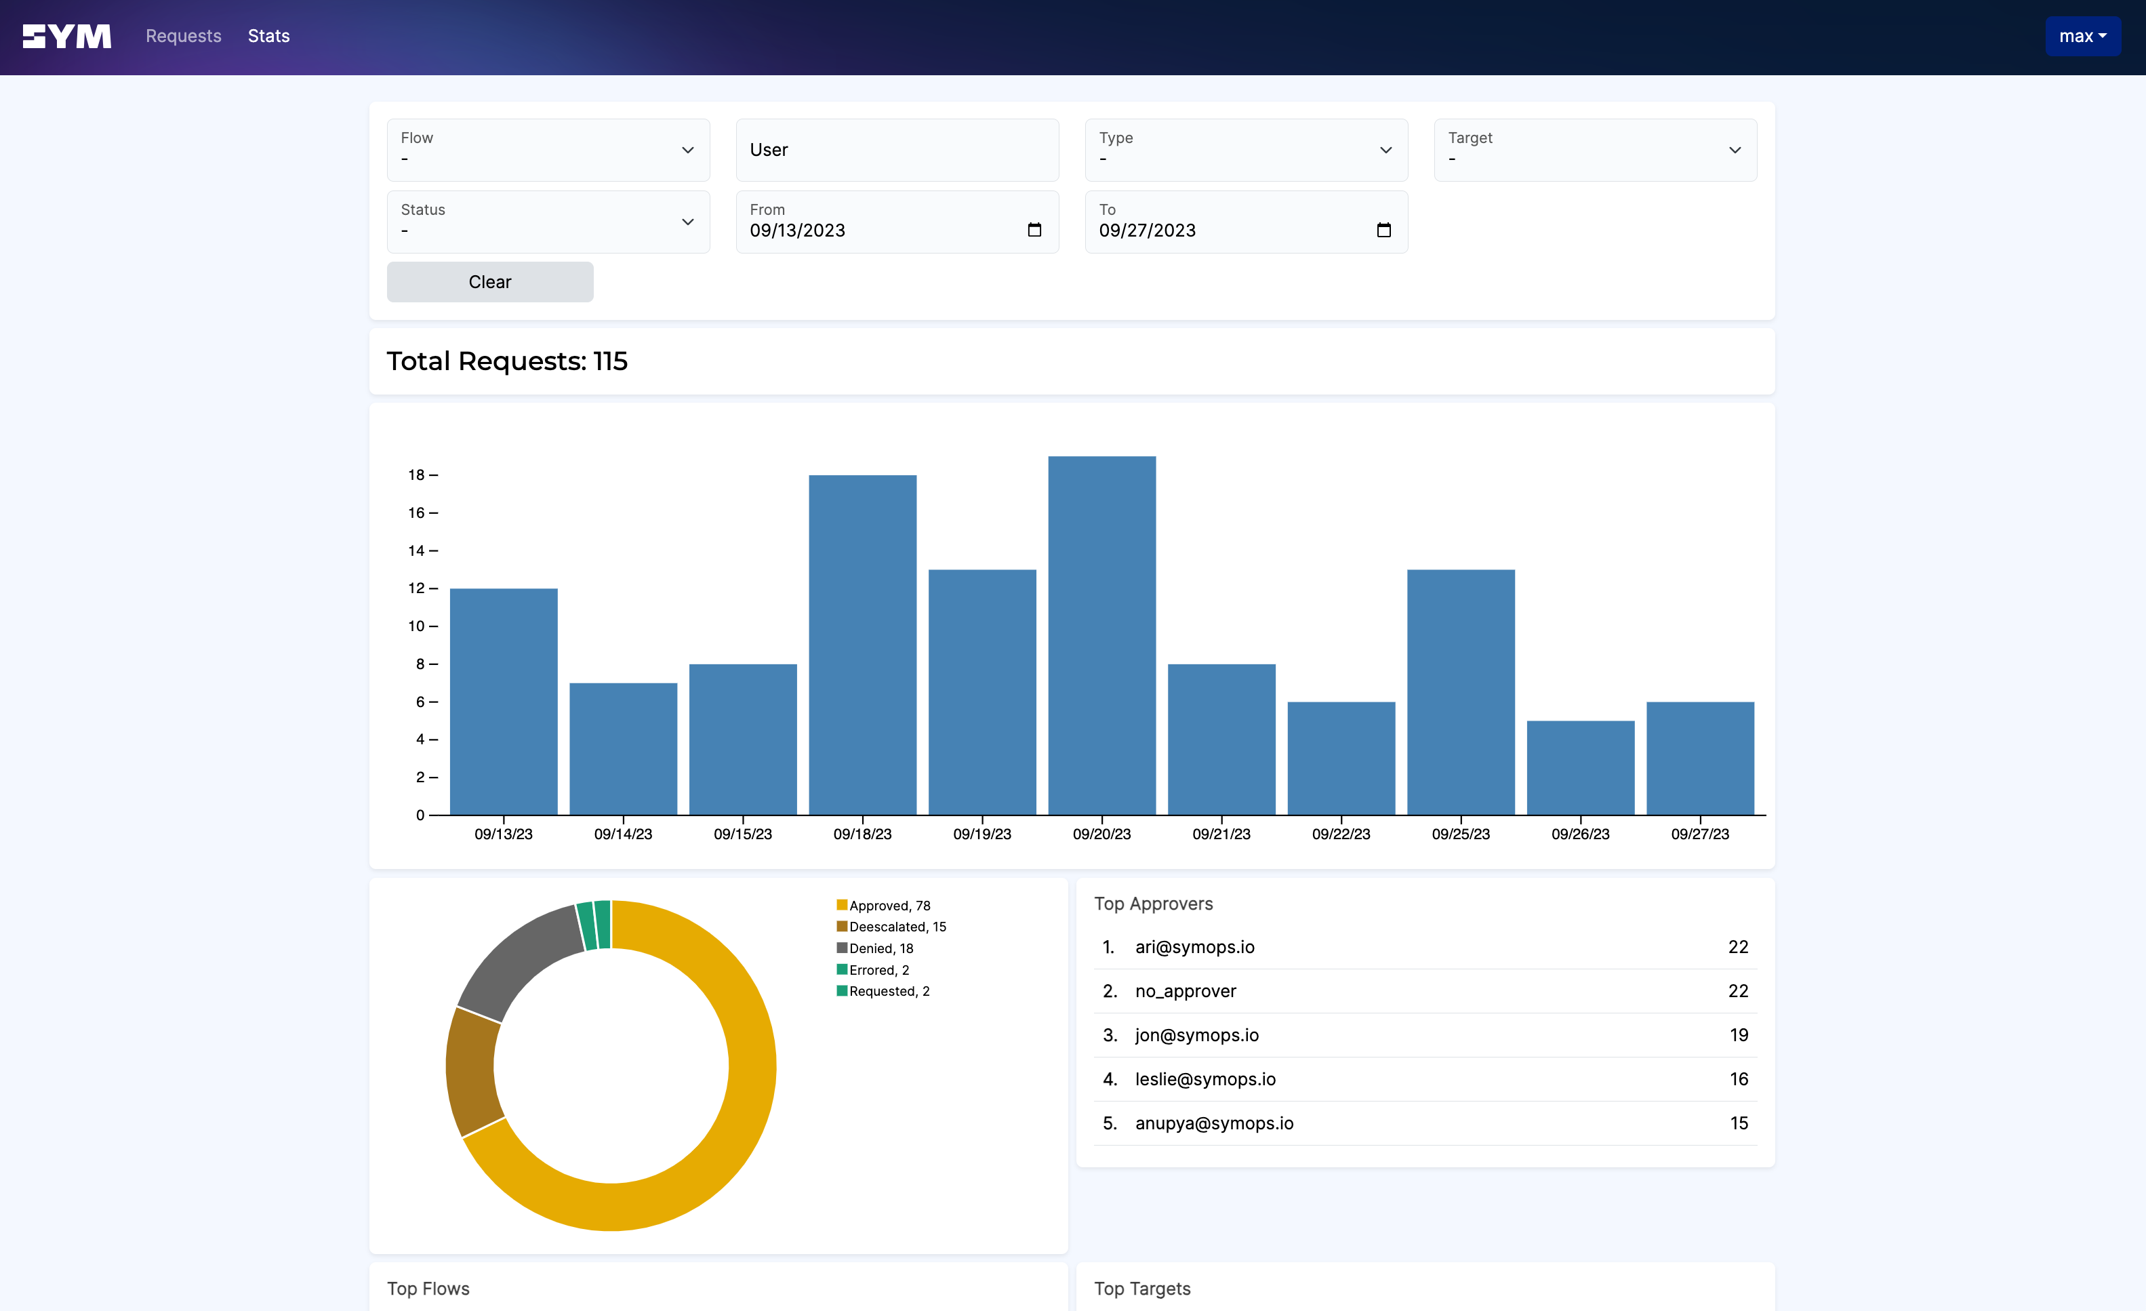Select the Stats nav item

click(268, 37)
